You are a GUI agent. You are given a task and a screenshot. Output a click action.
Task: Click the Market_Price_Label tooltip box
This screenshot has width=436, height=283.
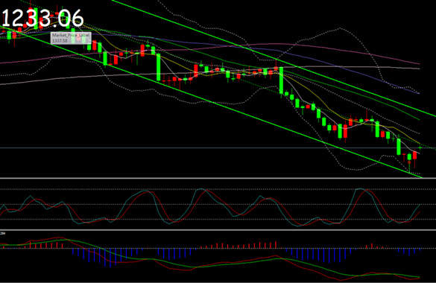(x=71, y=38)
